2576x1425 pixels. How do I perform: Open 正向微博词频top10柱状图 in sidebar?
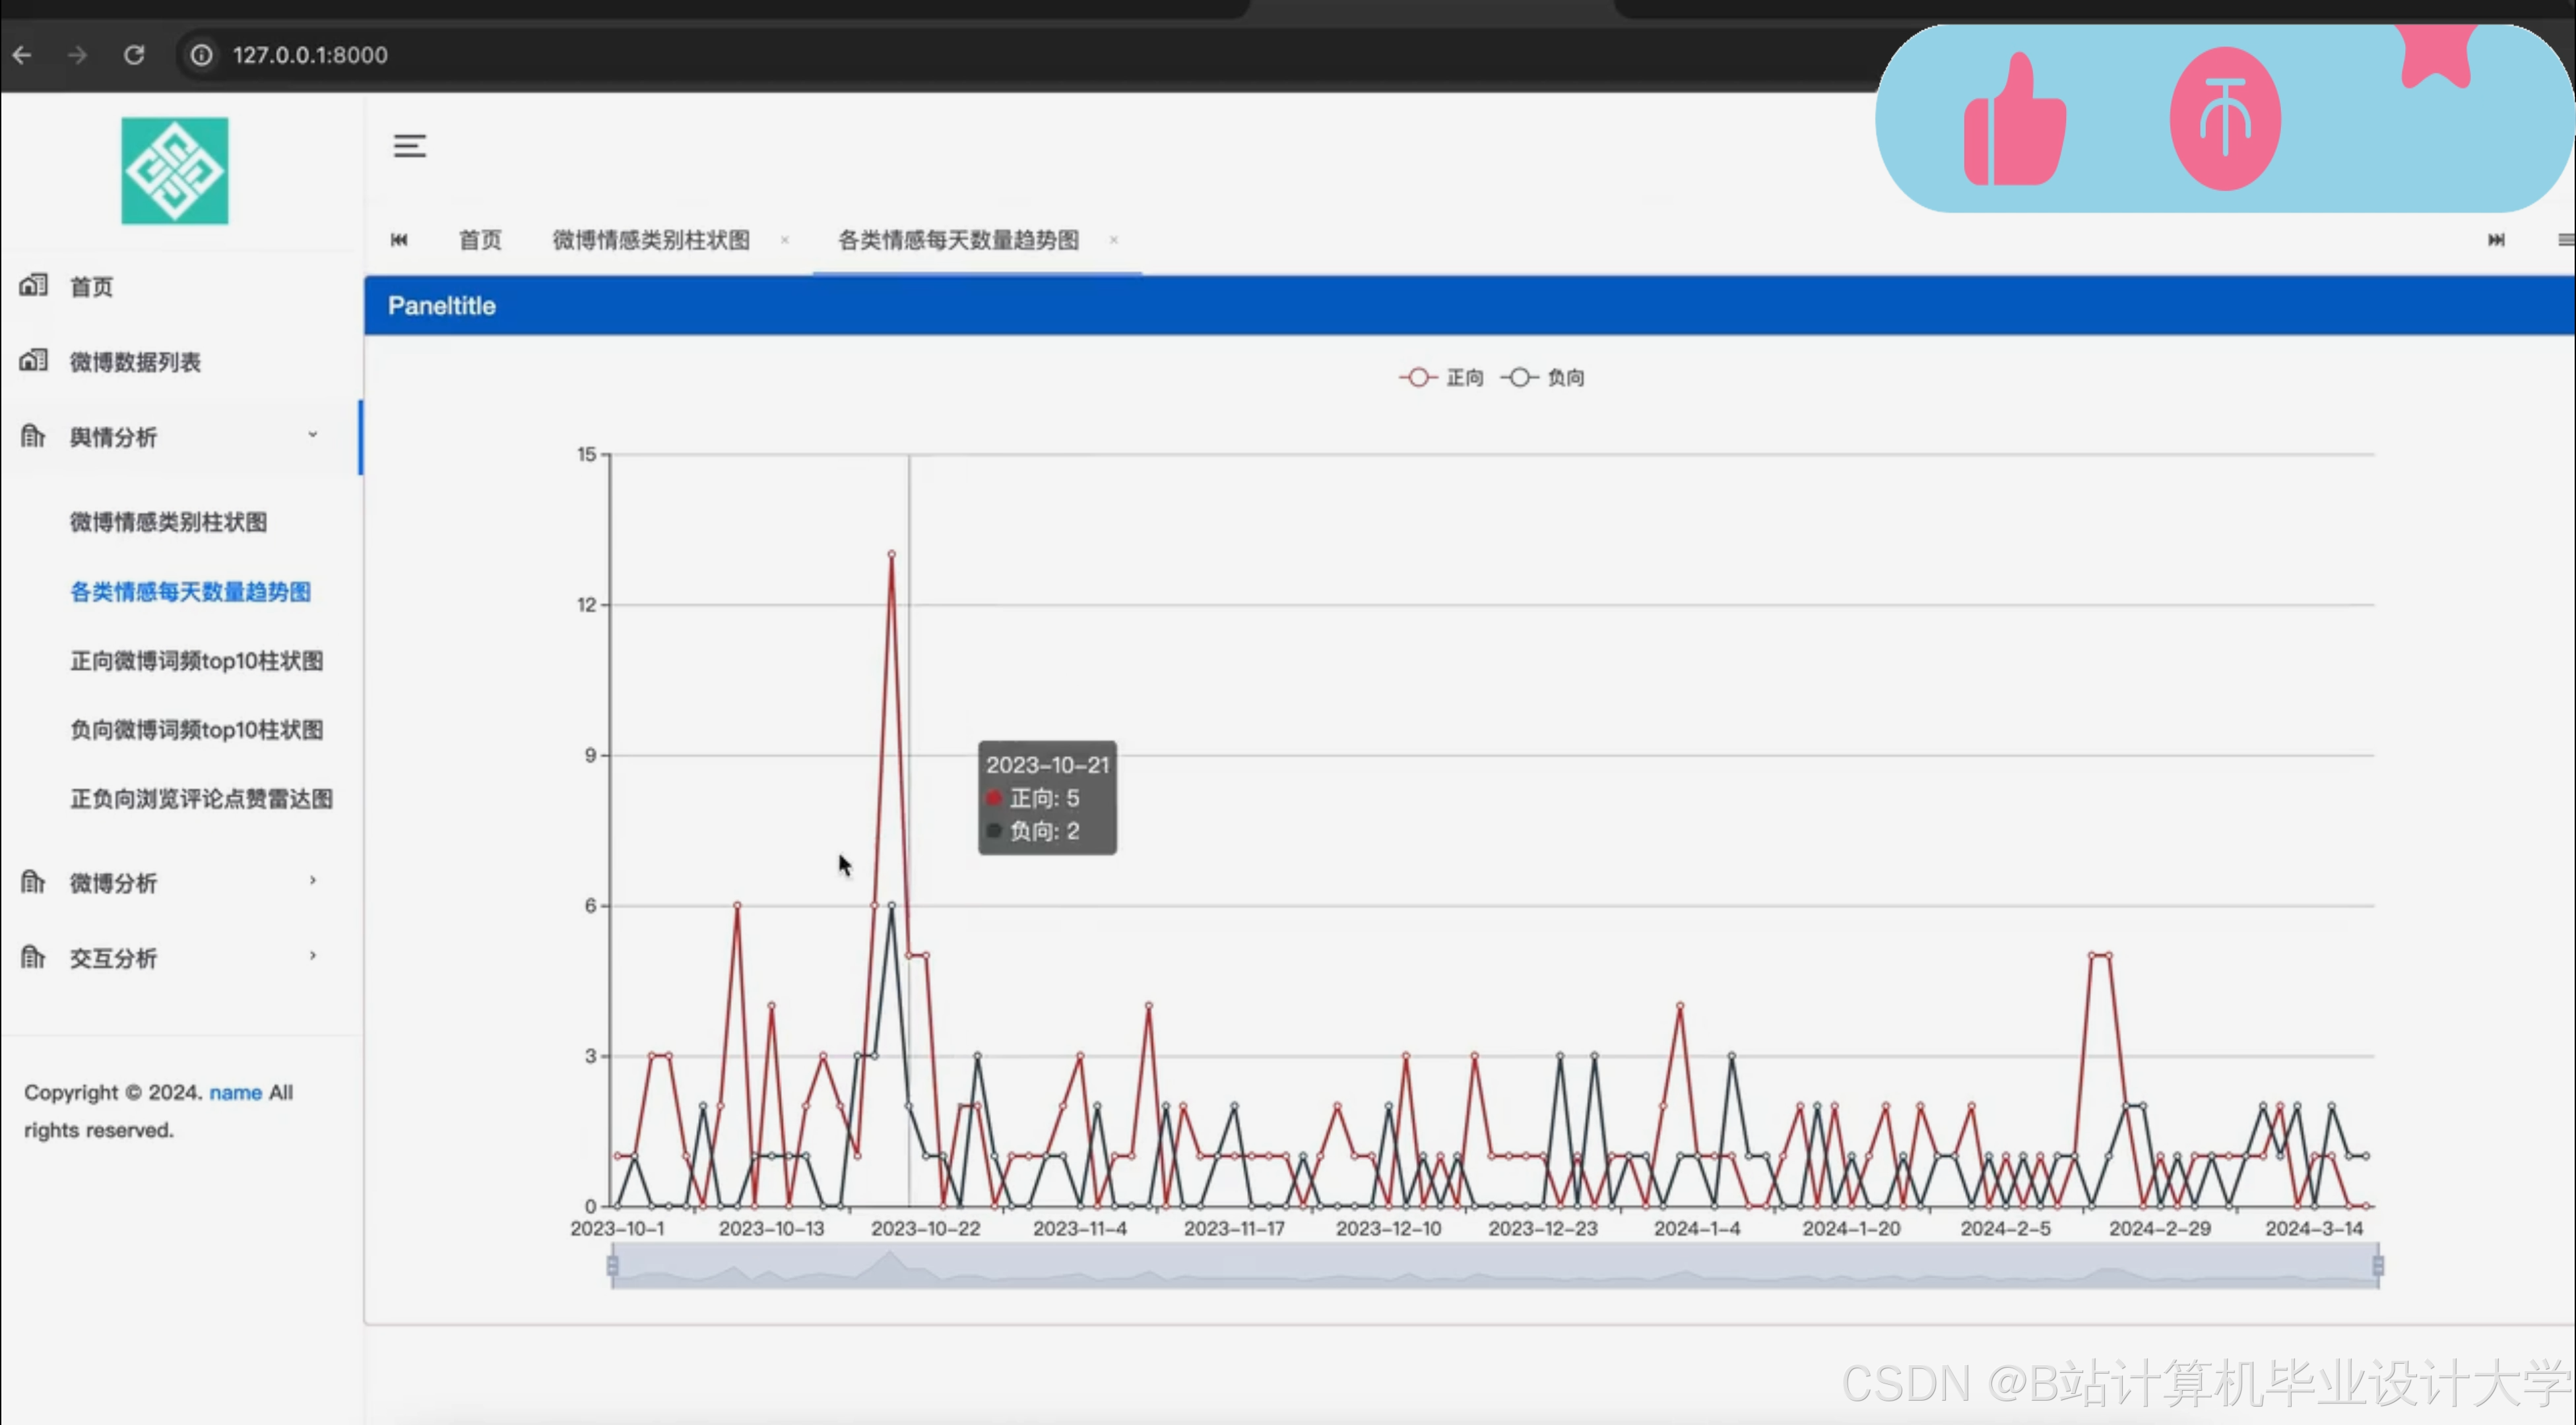197,661
